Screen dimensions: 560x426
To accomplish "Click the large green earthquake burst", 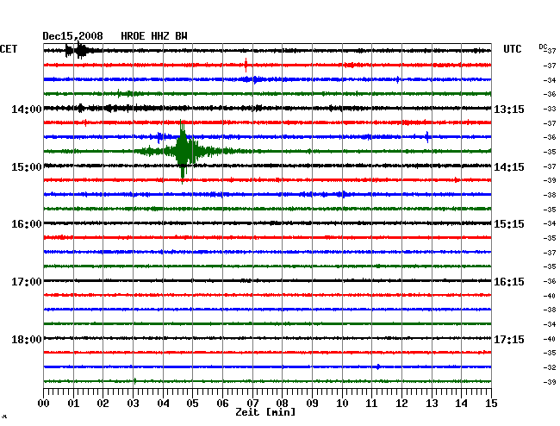I will coord(183,151).
